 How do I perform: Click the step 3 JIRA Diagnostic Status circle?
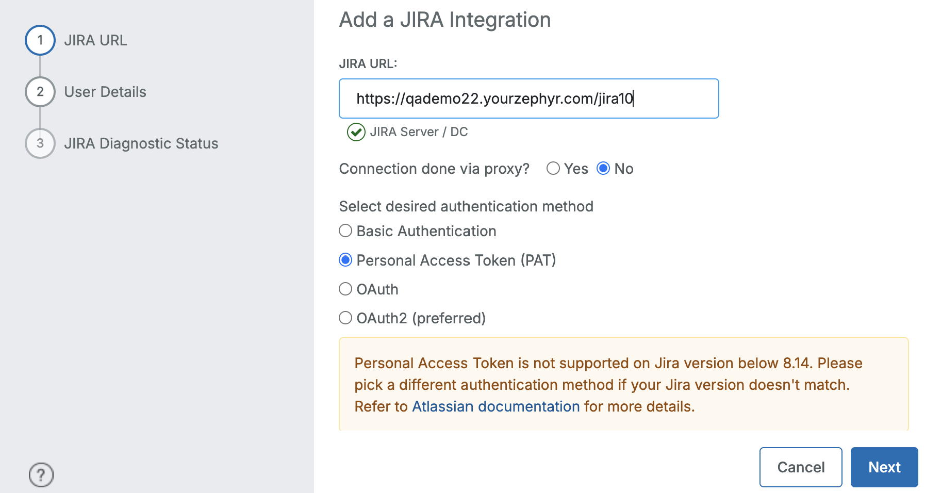tap(40, 143)
